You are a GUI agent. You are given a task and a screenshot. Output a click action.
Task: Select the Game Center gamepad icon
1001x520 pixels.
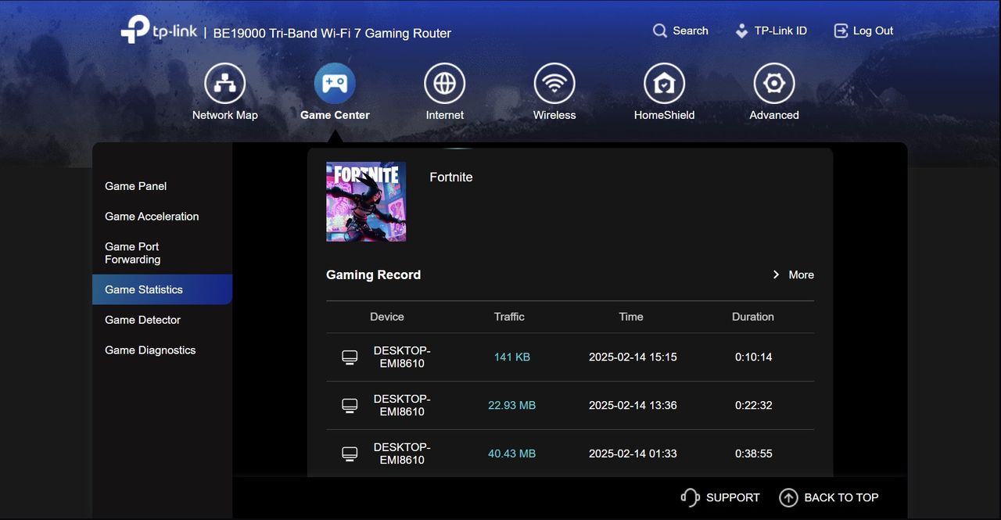coord(335,84)
